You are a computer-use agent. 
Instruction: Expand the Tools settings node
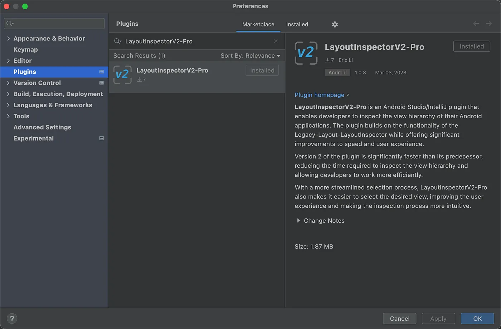pos(8,116)
